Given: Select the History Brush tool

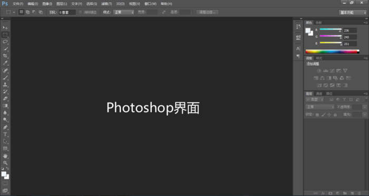Looking at the screenshot, I should [x=5, y=91].
